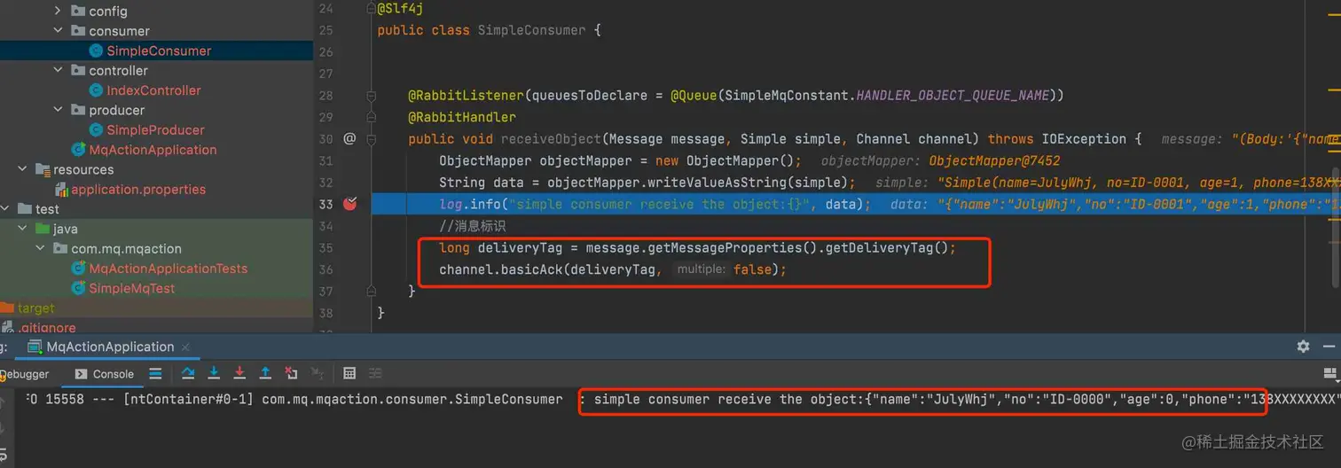The width and height of the screenshot is (1341, 468).
Task: Select MqActionApplicationTests in project tree
Action: (x=168, y=269)
